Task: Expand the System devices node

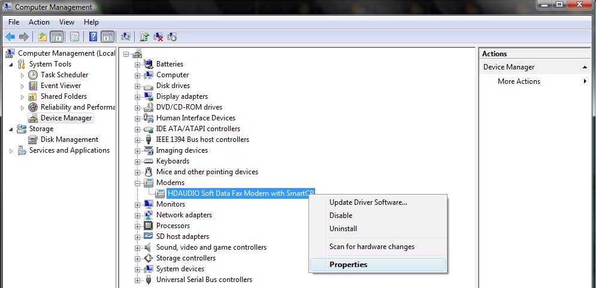Action: (x=137, y=269)
